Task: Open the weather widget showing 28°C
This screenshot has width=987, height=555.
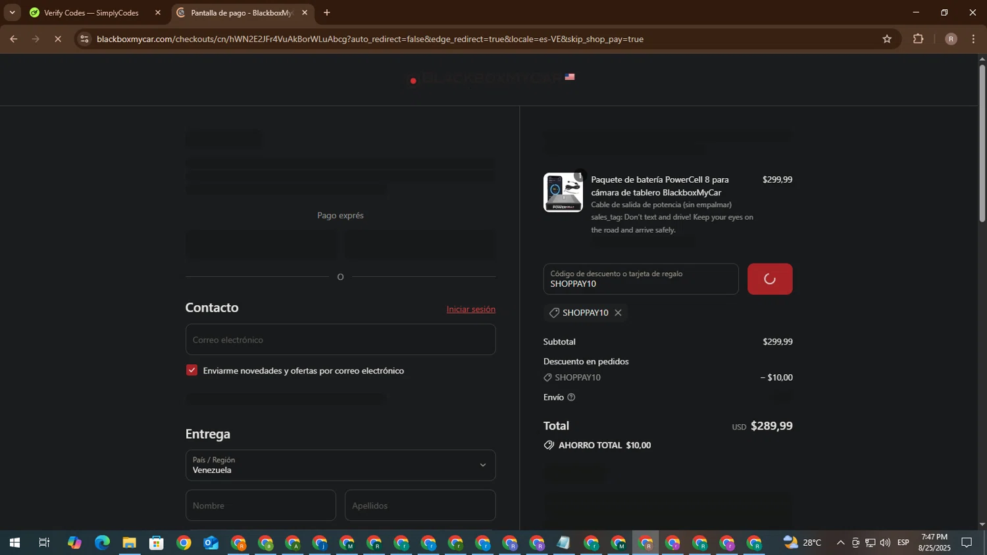Action: (802, 543)
